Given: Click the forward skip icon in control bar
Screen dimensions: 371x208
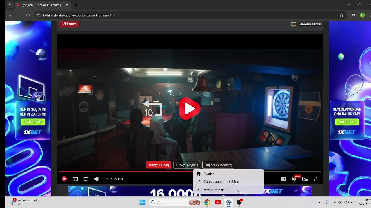Looking at the screenshot, I should pos(86,179).
